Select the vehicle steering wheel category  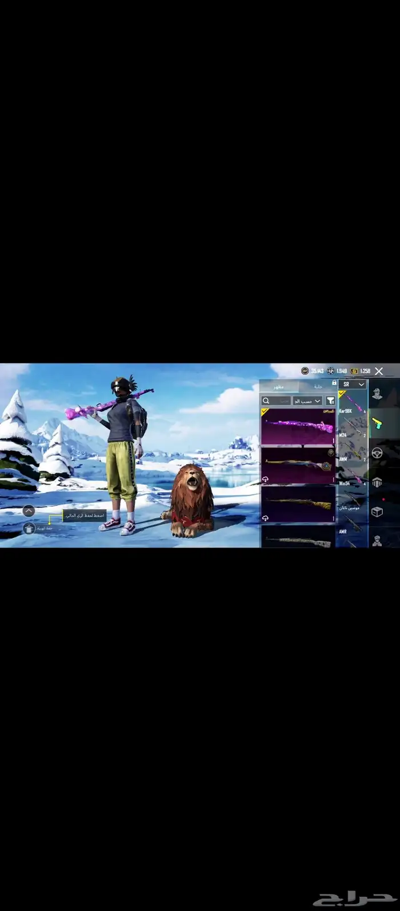coord(377,453)
